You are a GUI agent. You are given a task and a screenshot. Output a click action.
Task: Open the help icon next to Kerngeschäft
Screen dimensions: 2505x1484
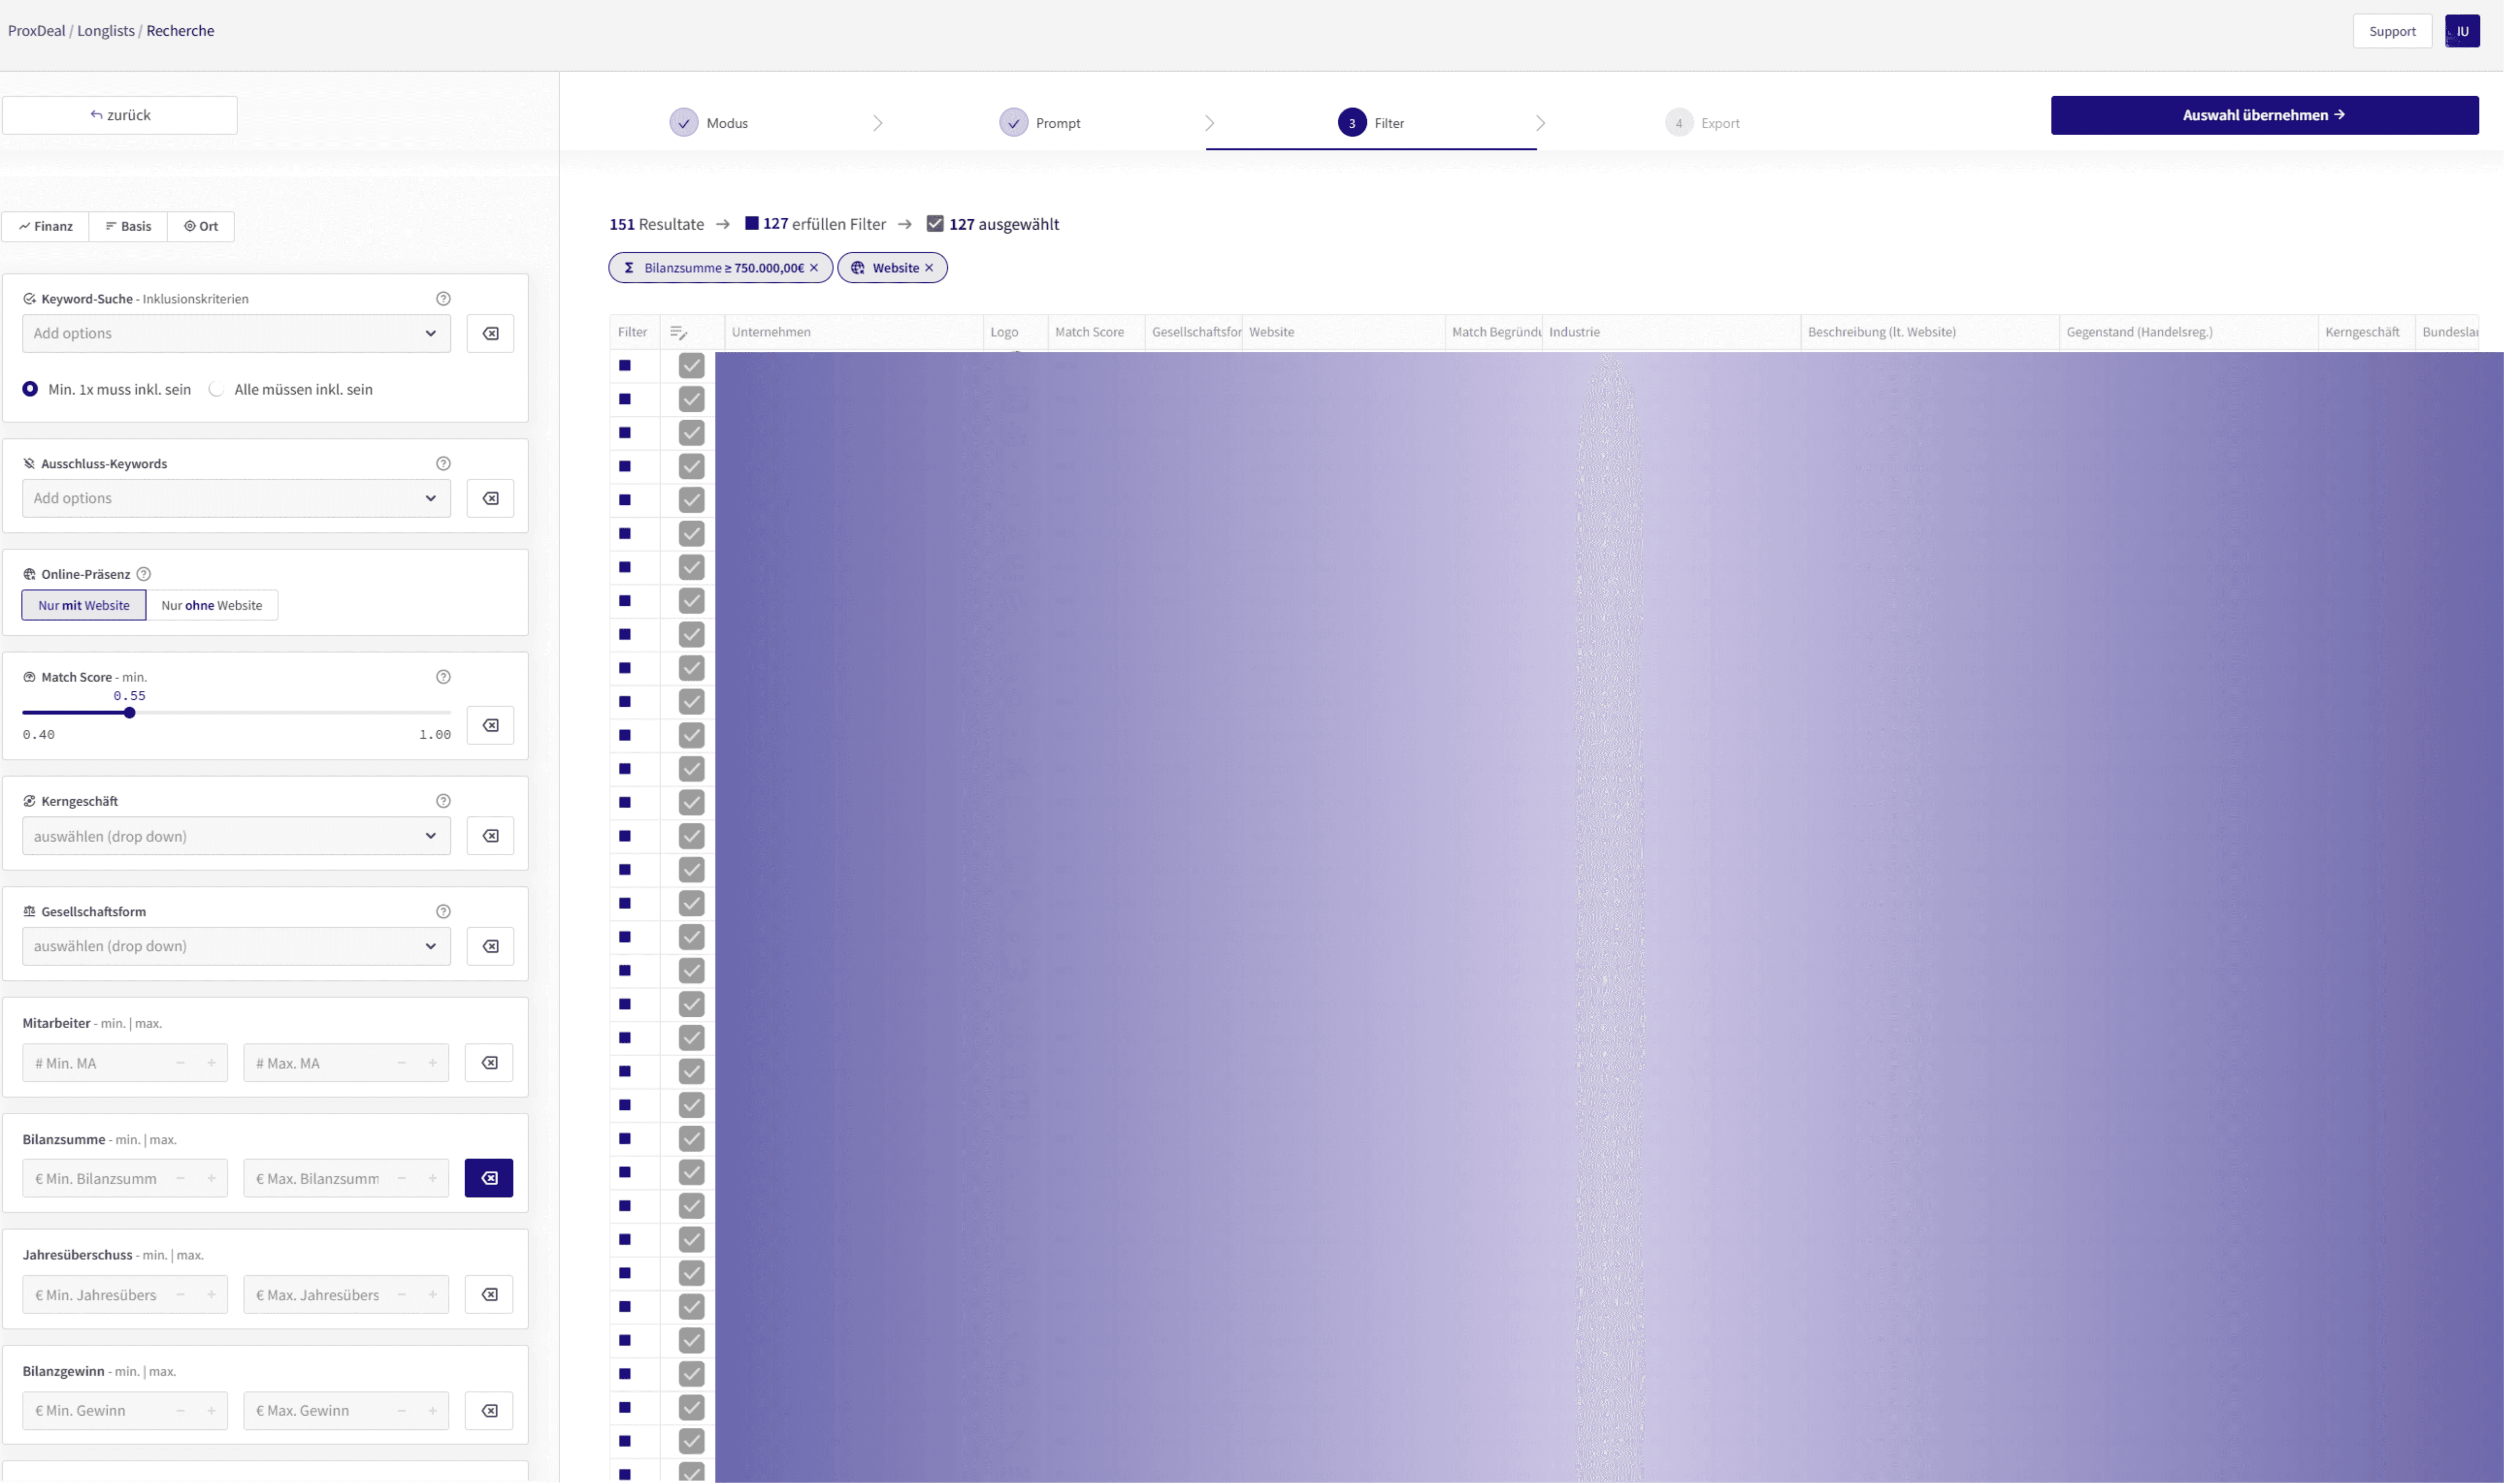pyautogui.click(x=443, y=801)
